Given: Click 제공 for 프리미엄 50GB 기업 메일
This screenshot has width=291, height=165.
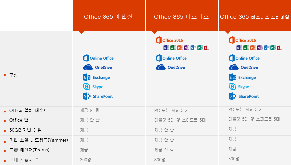Looking at the screenshot, I should (232, 129).
